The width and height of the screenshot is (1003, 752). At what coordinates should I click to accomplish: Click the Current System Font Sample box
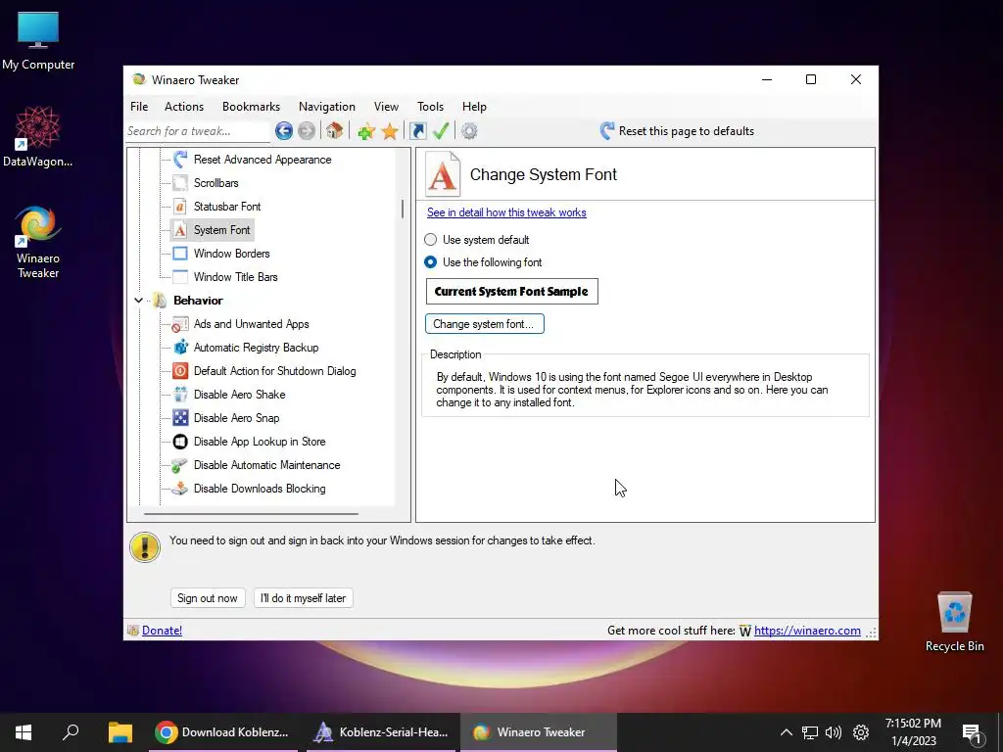pyautogui.click(x=511, y=291)
